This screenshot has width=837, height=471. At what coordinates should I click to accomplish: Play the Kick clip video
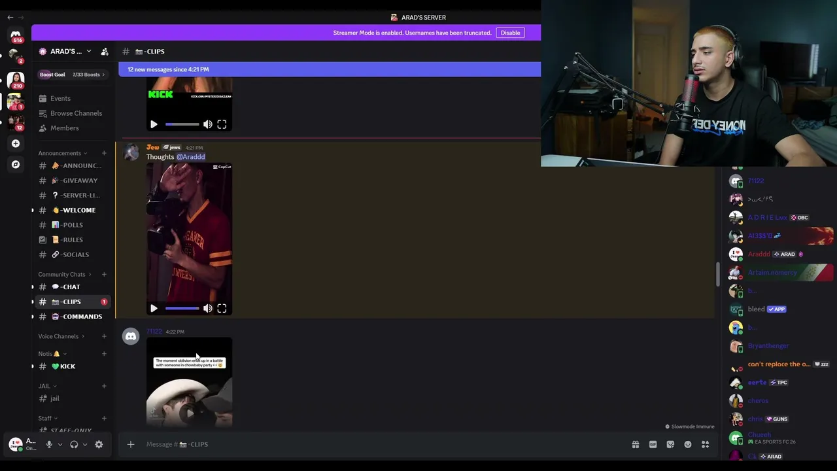tap(154, 124)
